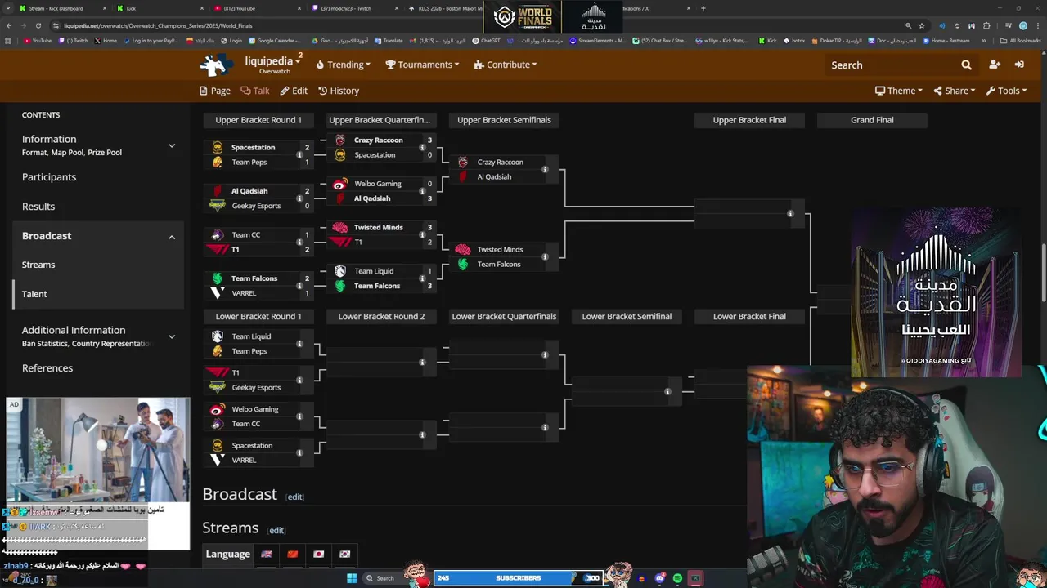Jump to Talent in contents sidebar
This screenshot has height=588, width=1047.
[34, 294]
